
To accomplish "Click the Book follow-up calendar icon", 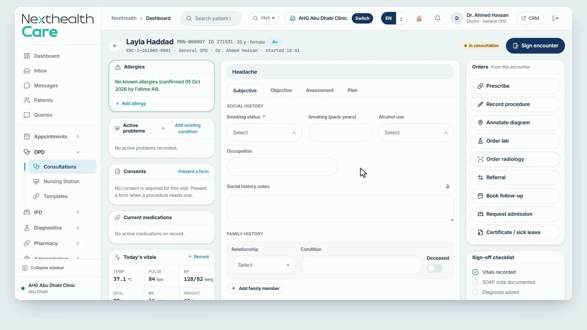I will pos(480,196).
